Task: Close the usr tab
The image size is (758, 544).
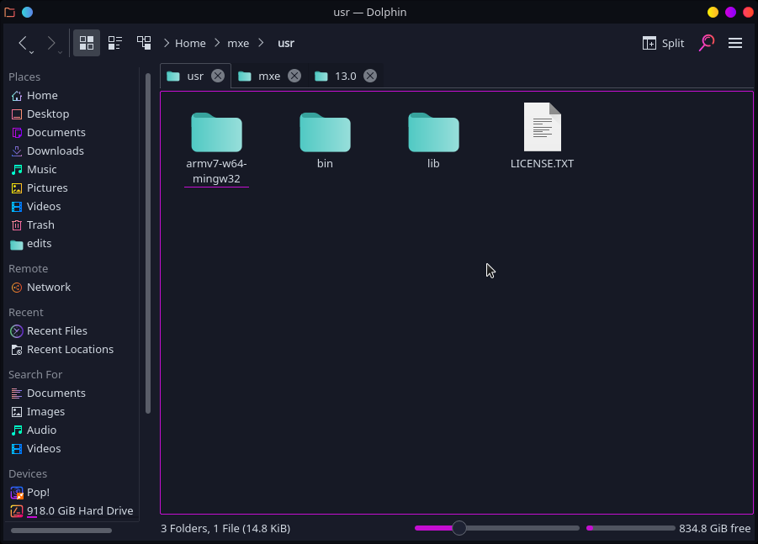Action: point(218,76)
